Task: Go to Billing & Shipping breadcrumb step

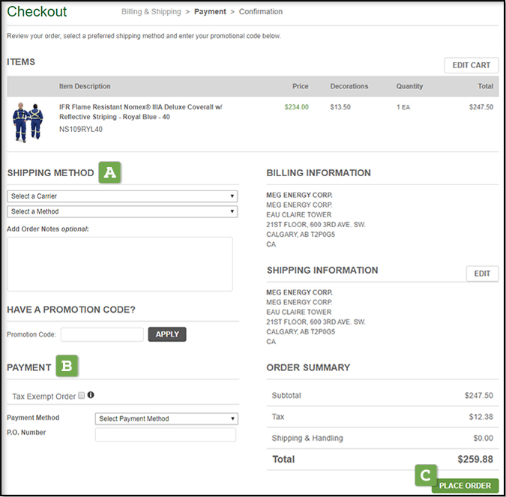Action: tap(151, 12)
